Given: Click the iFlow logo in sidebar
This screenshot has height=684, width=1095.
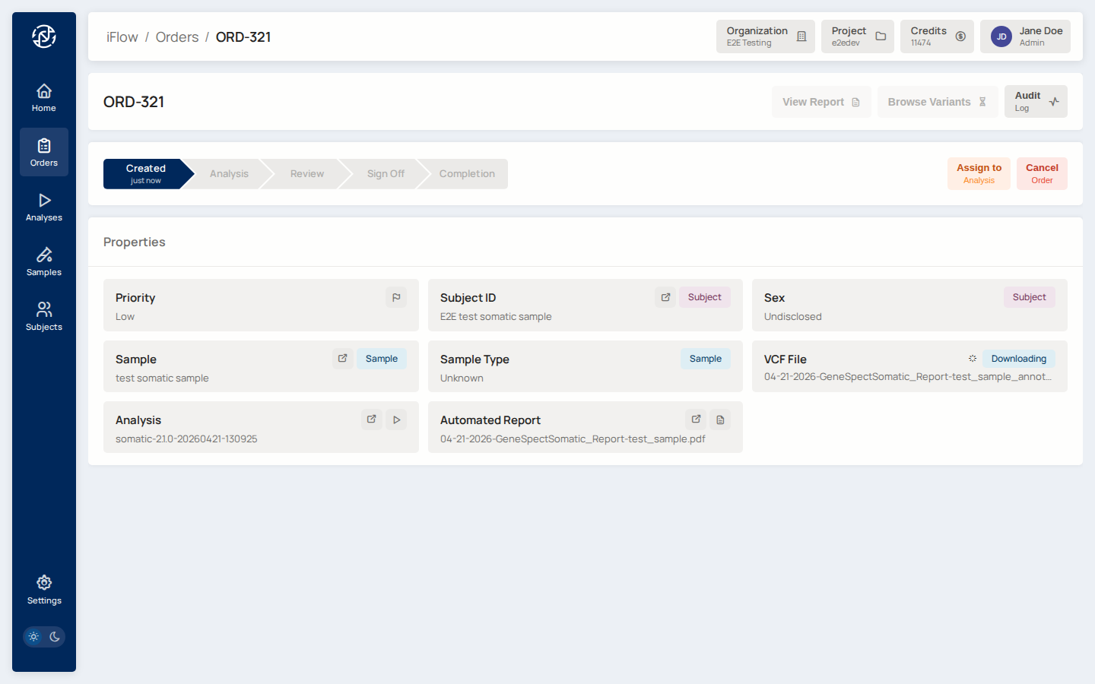Looking at the screenshot, I should click(44, 36).
